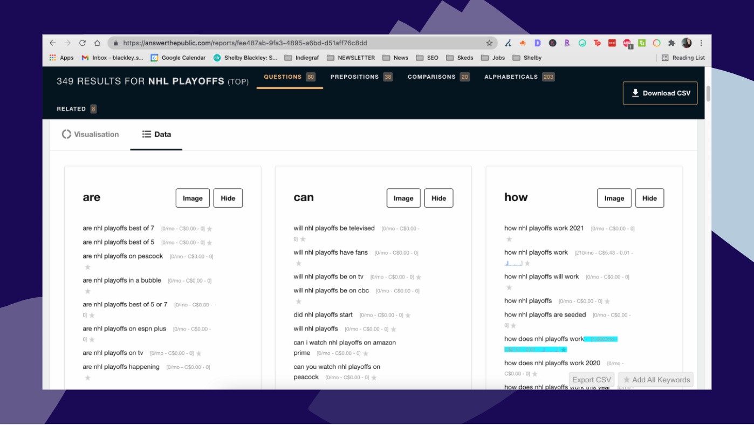754x425 pixels.
Task: Click trend sparkline for 'how nhl playoffs work'
Action: coord(513,263)
